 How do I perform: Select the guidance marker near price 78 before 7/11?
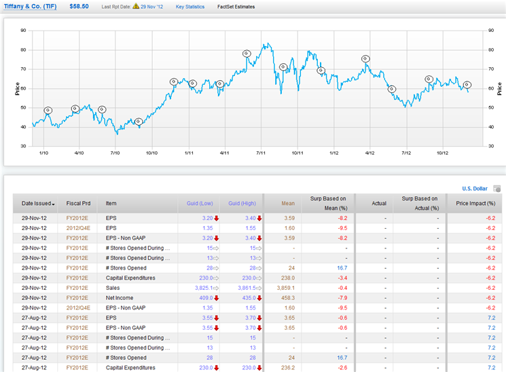pyautogui.click(x=247, y=54)
